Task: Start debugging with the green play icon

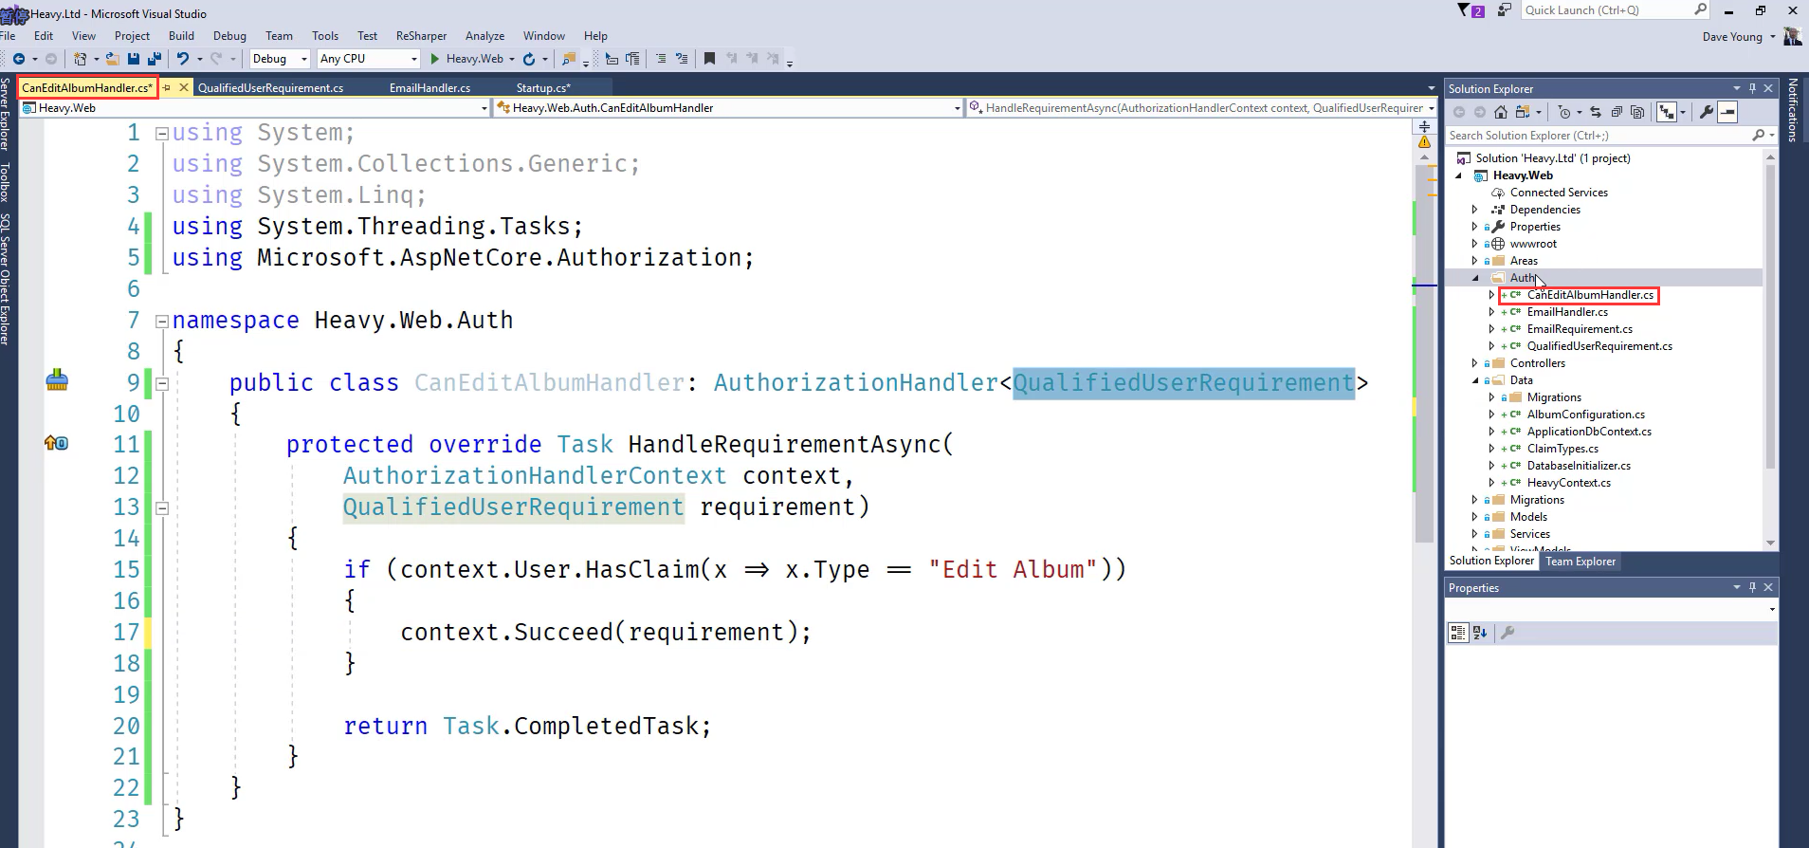Action: pos(434,59)
